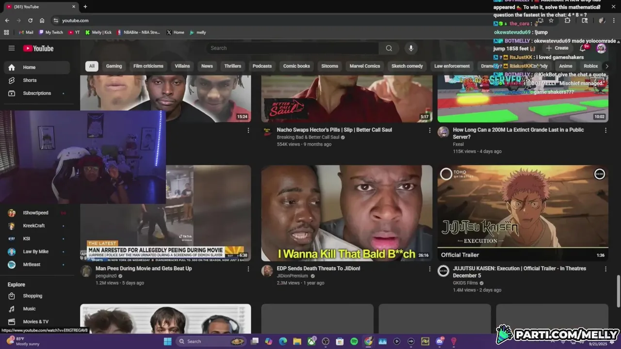Image resolution: width=621 pixels, height=349 pixels.
Task: Click in the YouTube search field
Action: [293, 48]
